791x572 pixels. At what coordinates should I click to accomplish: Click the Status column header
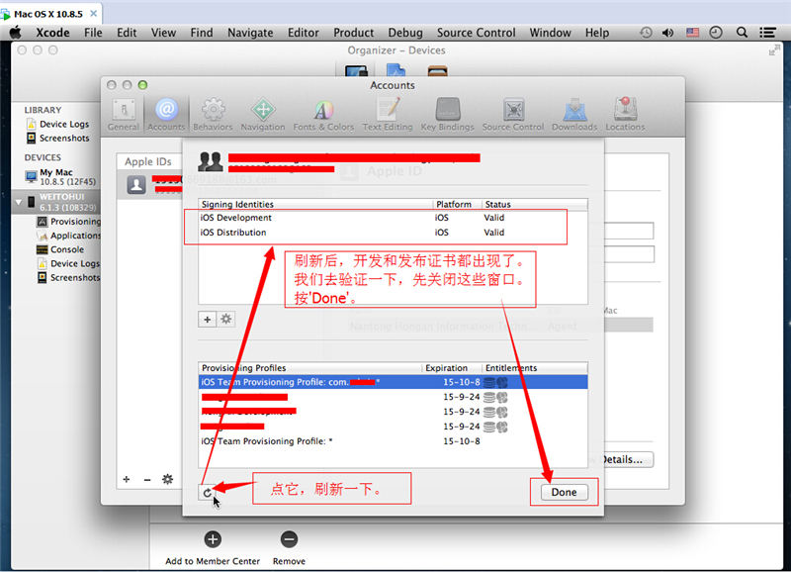click(x=534, y=204)
